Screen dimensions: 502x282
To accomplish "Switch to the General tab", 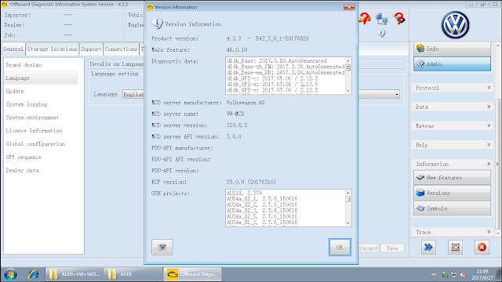I will (13, 49).
